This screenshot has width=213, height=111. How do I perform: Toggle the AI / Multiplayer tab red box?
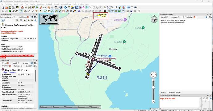click(194, 17)
